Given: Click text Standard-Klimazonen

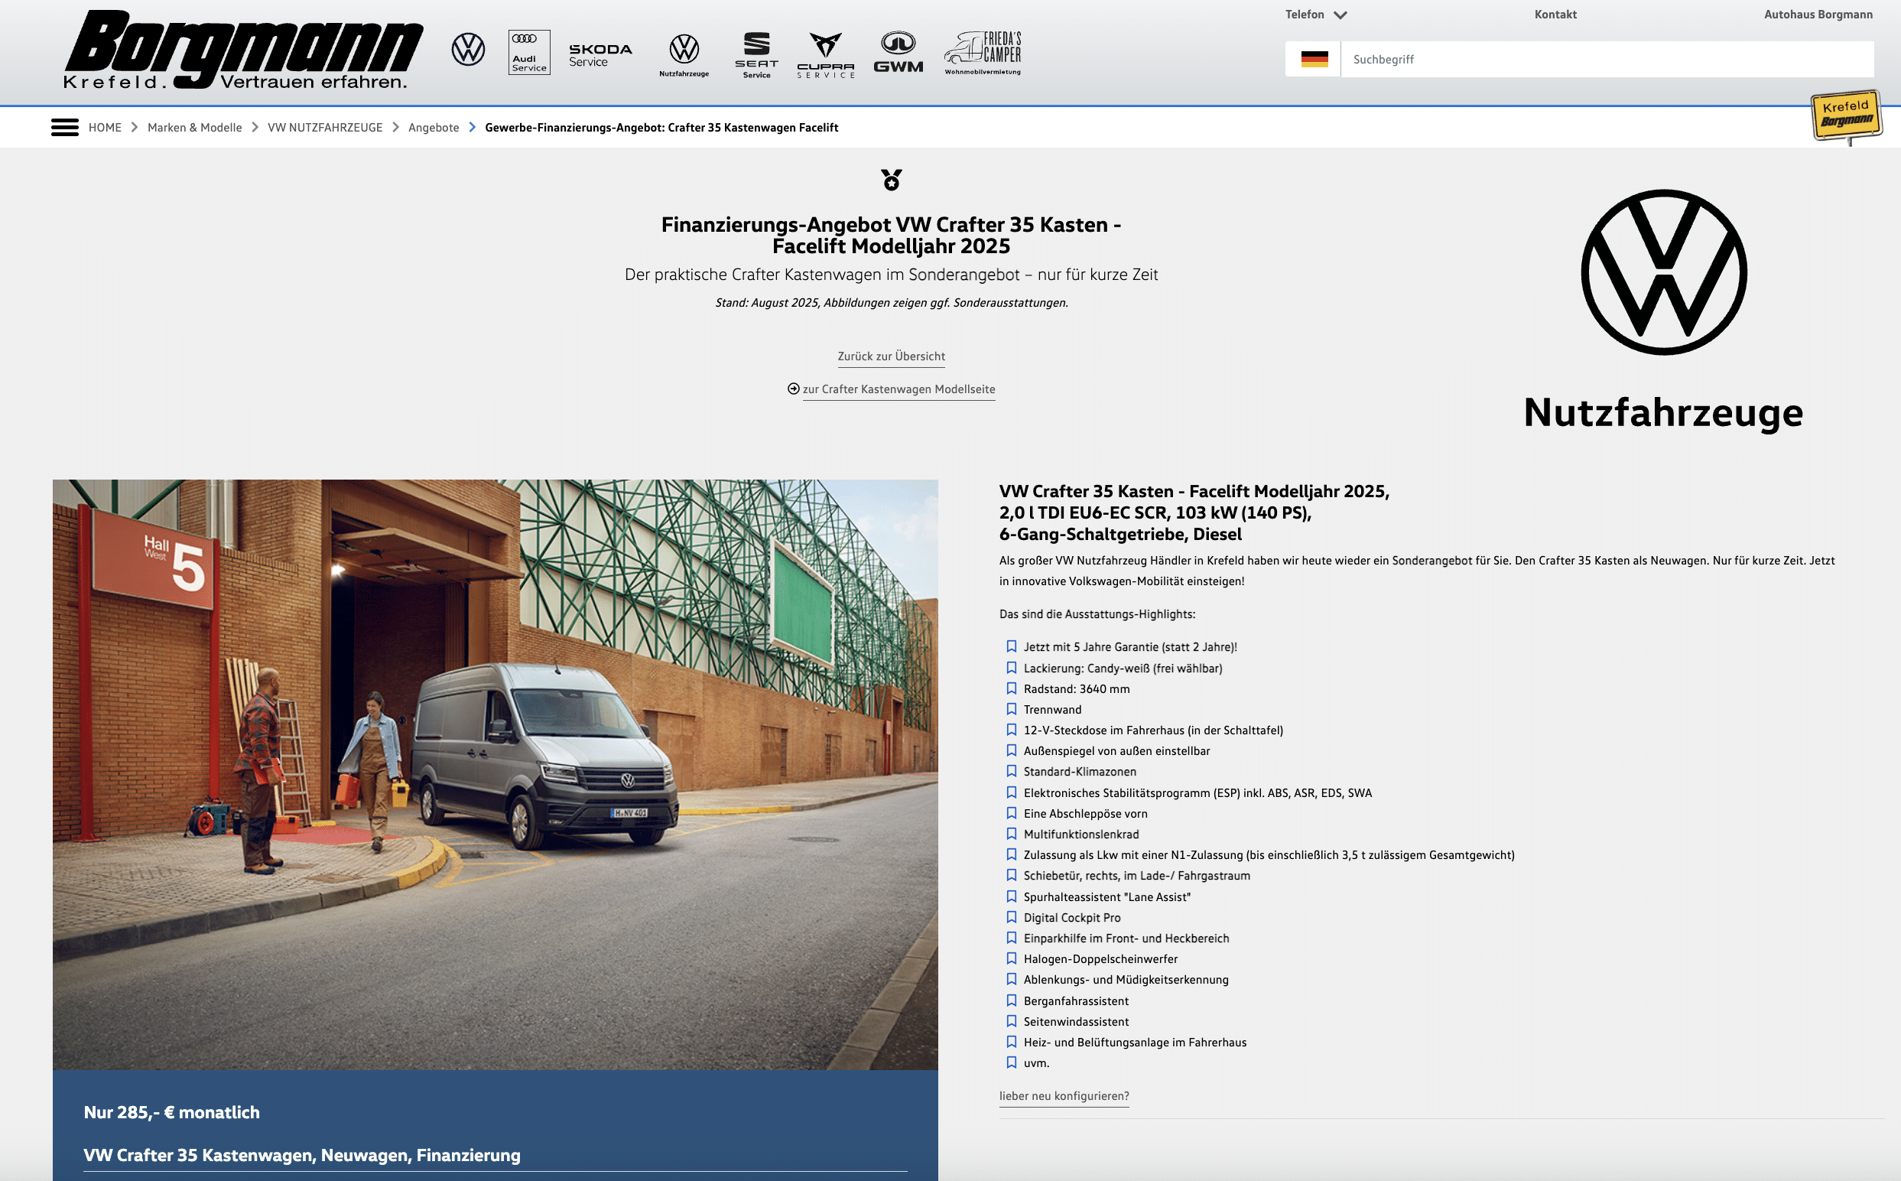Looking at the screenshot, I should click(x=1080, y=772).
